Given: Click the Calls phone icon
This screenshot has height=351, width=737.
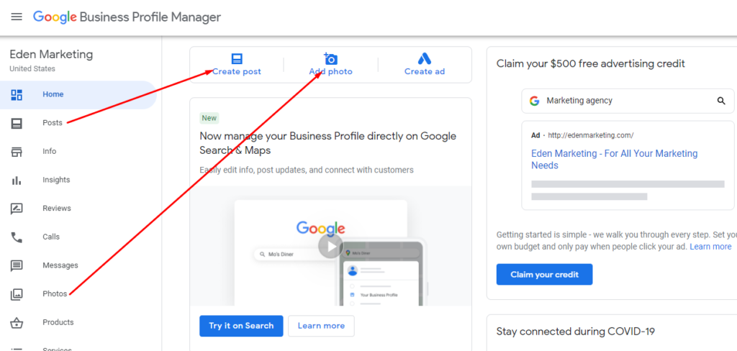Looking at the screenshot, I should [17, 237].
